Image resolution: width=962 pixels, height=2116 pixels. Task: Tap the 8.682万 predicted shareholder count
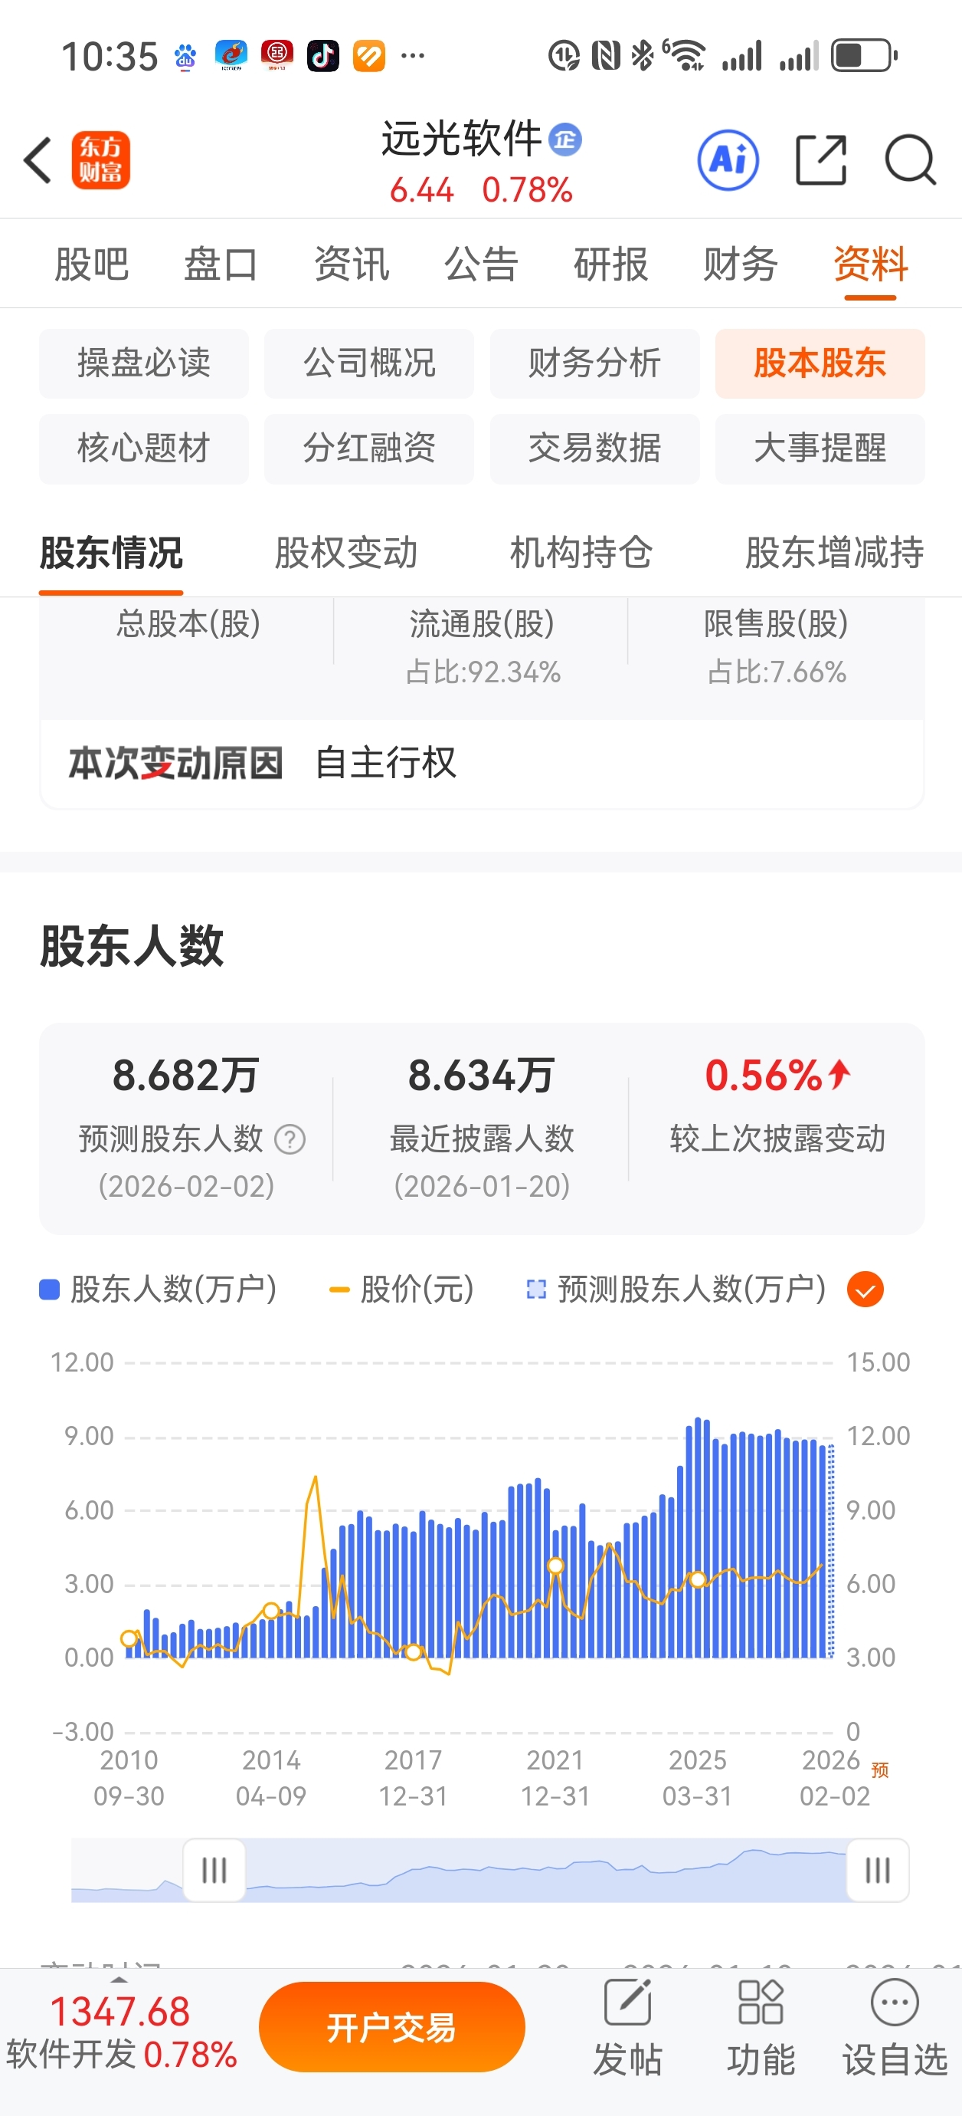coord(185,1075)
